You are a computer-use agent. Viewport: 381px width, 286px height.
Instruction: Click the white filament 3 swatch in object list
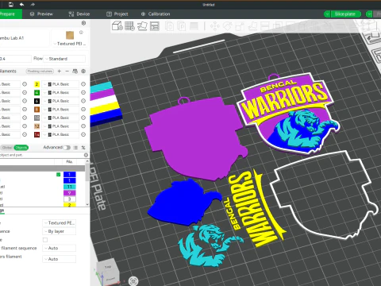coord(70,199)
